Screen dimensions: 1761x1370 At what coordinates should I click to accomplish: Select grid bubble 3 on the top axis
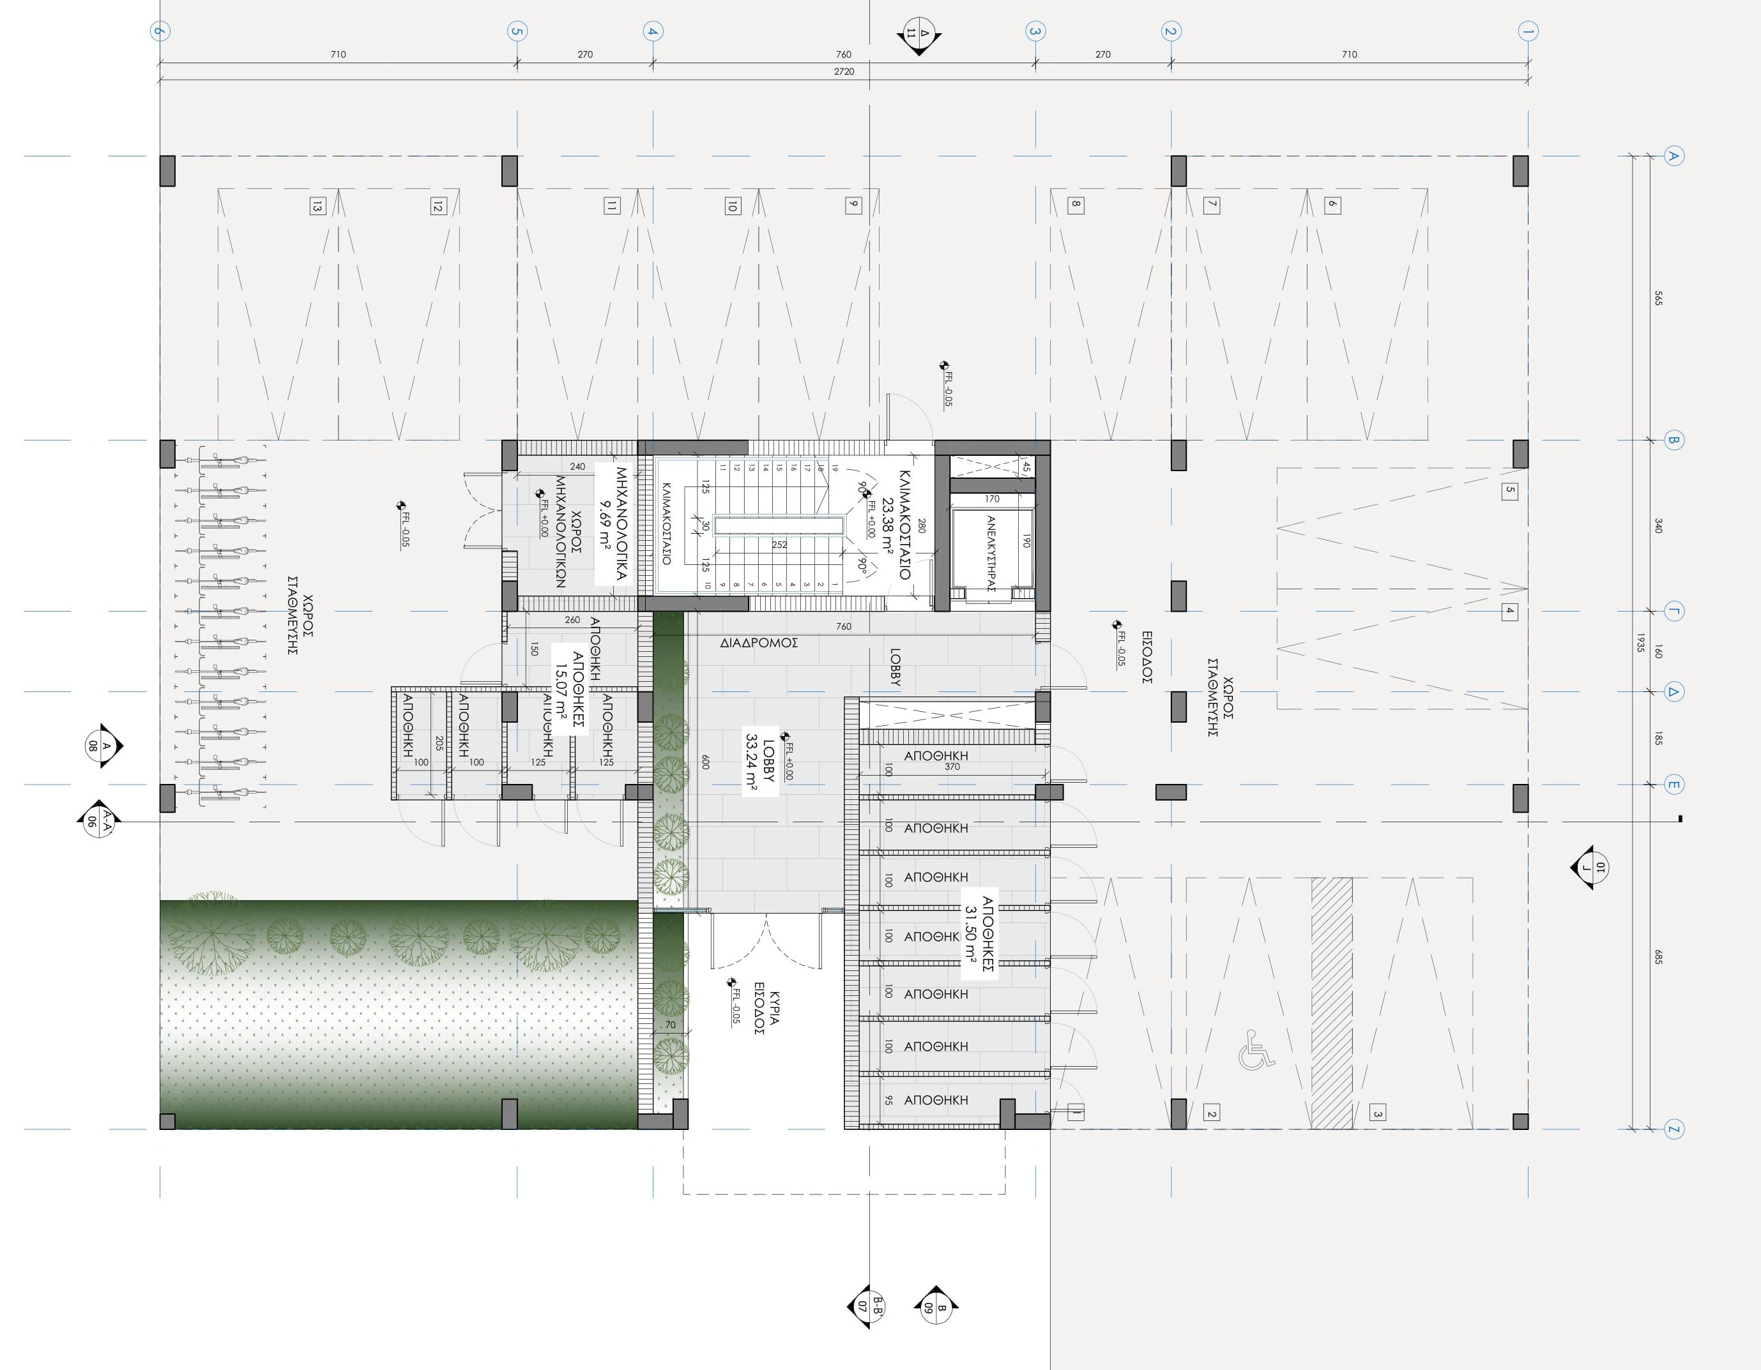[x=1035, y=32]
